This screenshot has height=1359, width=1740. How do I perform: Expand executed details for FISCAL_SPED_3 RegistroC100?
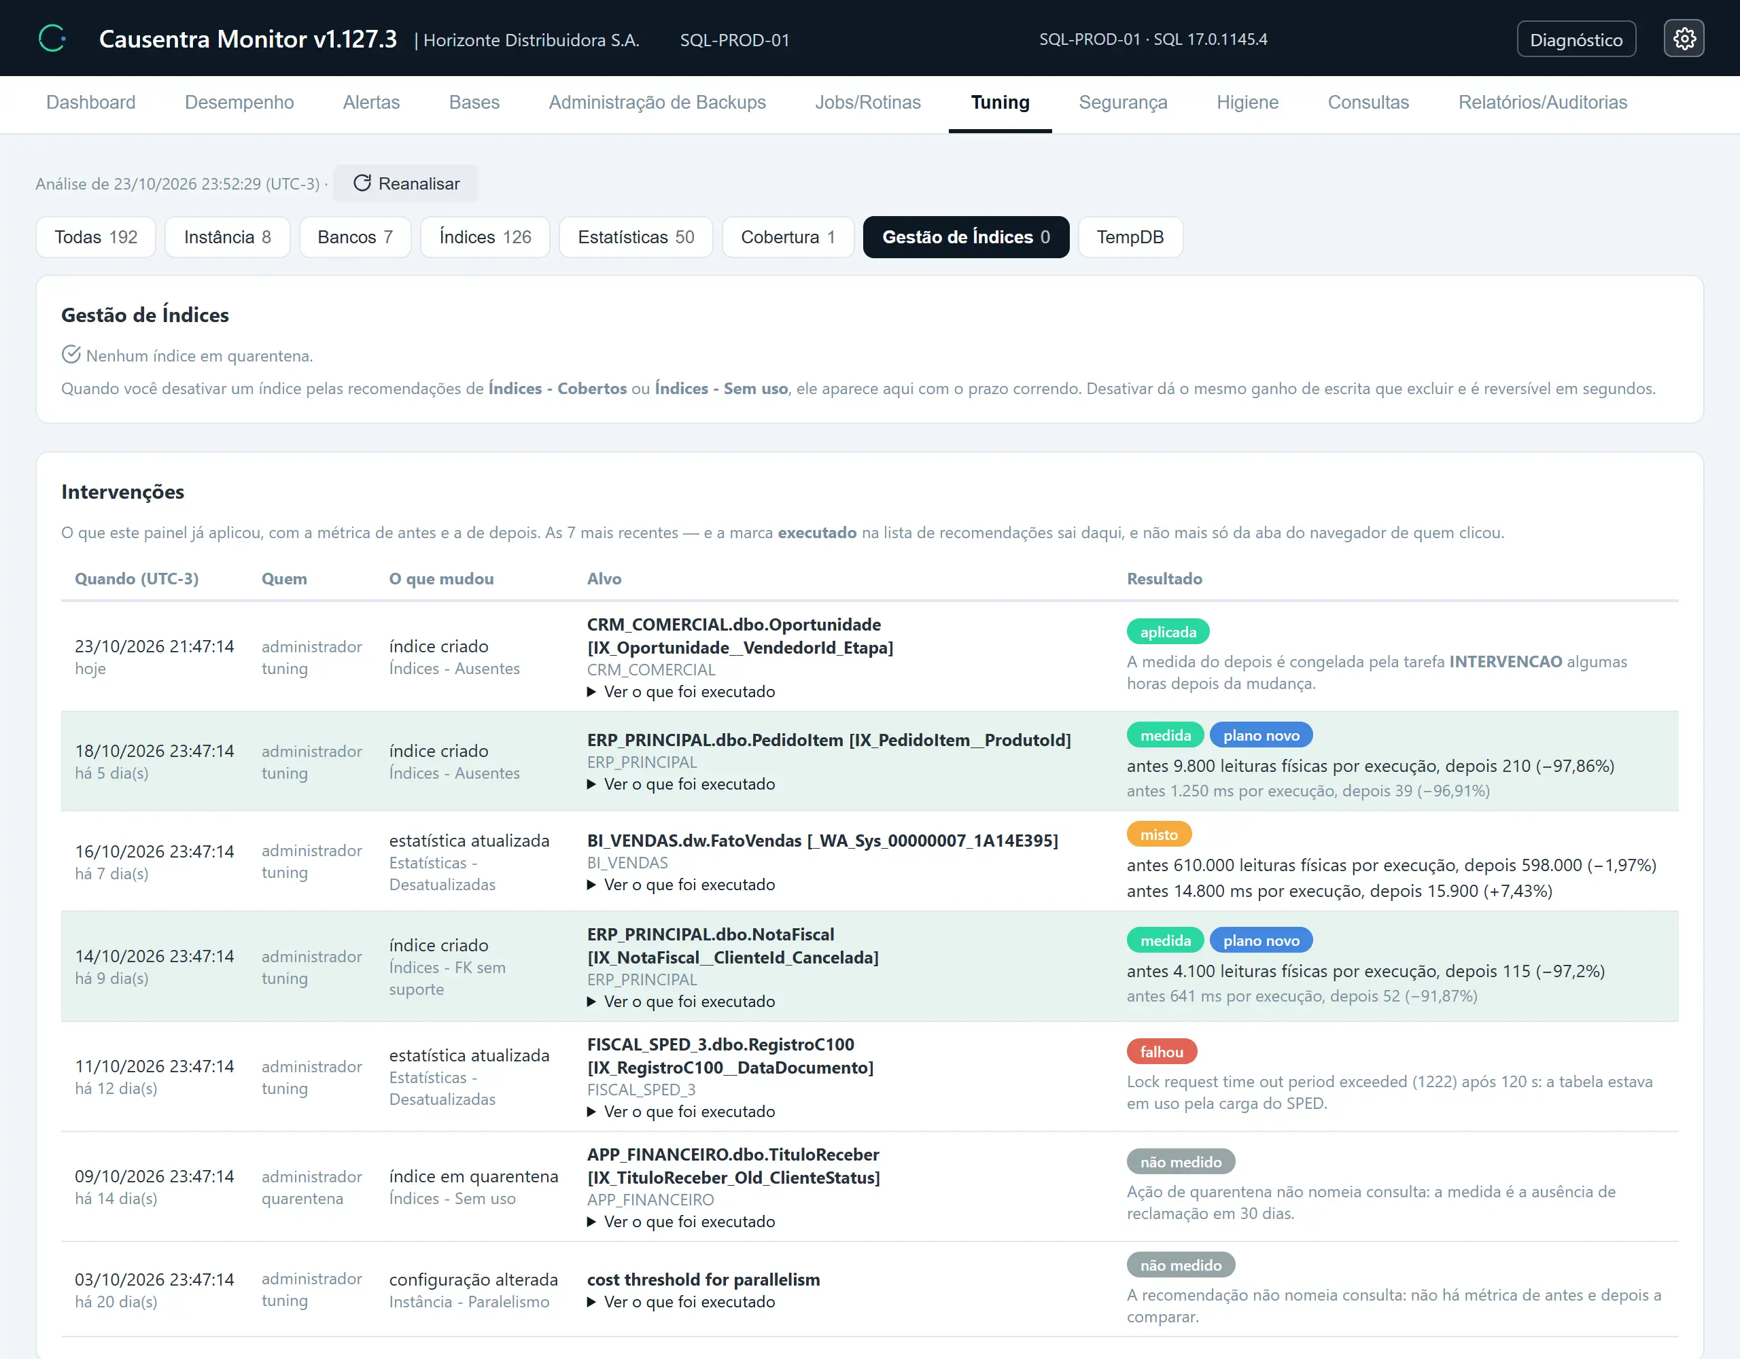coord(681,1111)
